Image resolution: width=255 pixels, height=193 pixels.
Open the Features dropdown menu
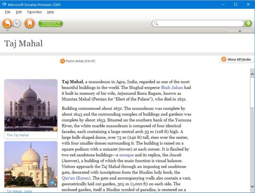pyautogui.click(x=51, y=23)
